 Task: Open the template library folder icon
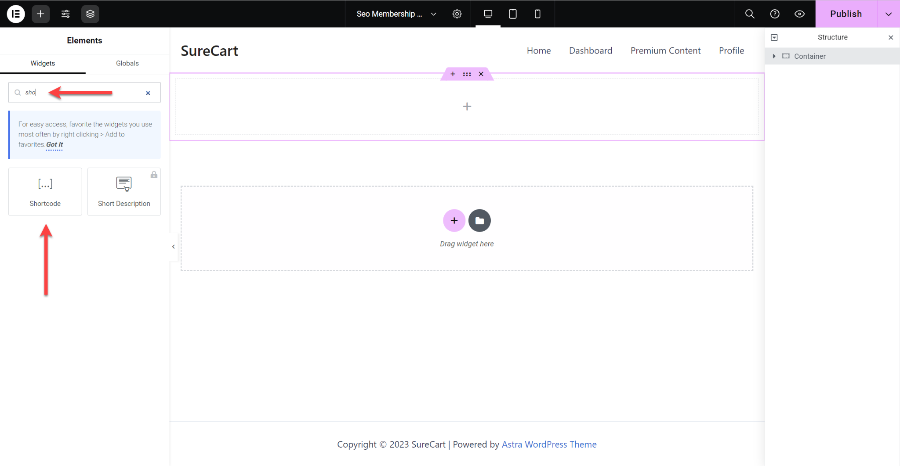tap(479, 220)
